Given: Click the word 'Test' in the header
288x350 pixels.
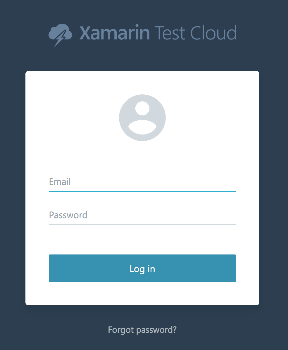Looking at the screenshot, I should click(x=170, y=33).
